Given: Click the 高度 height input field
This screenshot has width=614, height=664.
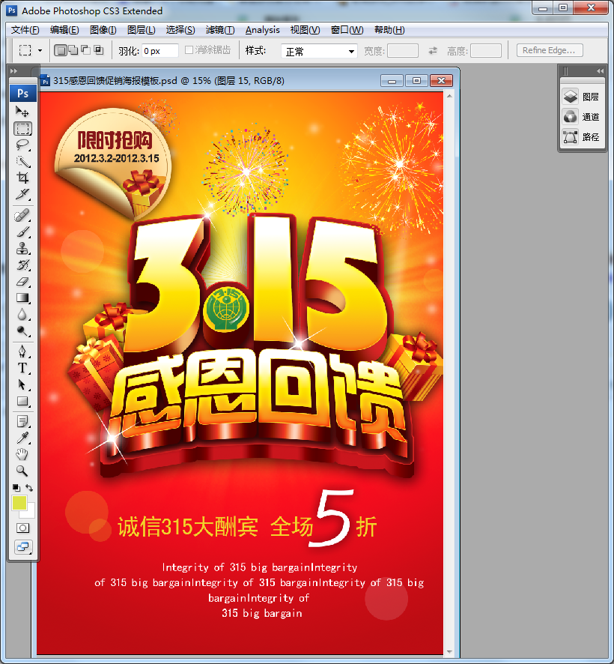Looking at the screenshot, I should (x=486, y=51).
